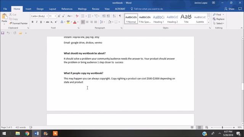Apply strikethrough formatting

point(48,22)
